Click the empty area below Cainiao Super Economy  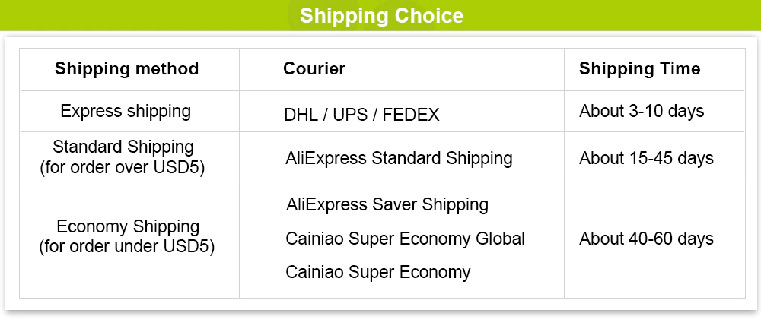[401, 289]
